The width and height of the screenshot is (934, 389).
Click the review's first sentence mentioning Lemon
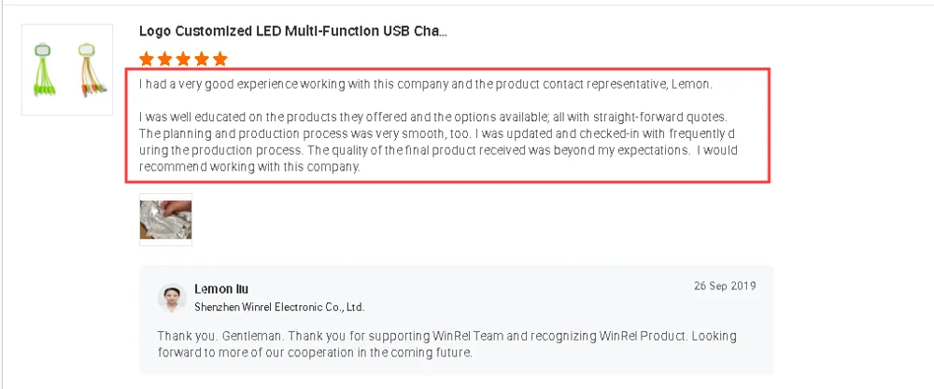pos(425,85)
